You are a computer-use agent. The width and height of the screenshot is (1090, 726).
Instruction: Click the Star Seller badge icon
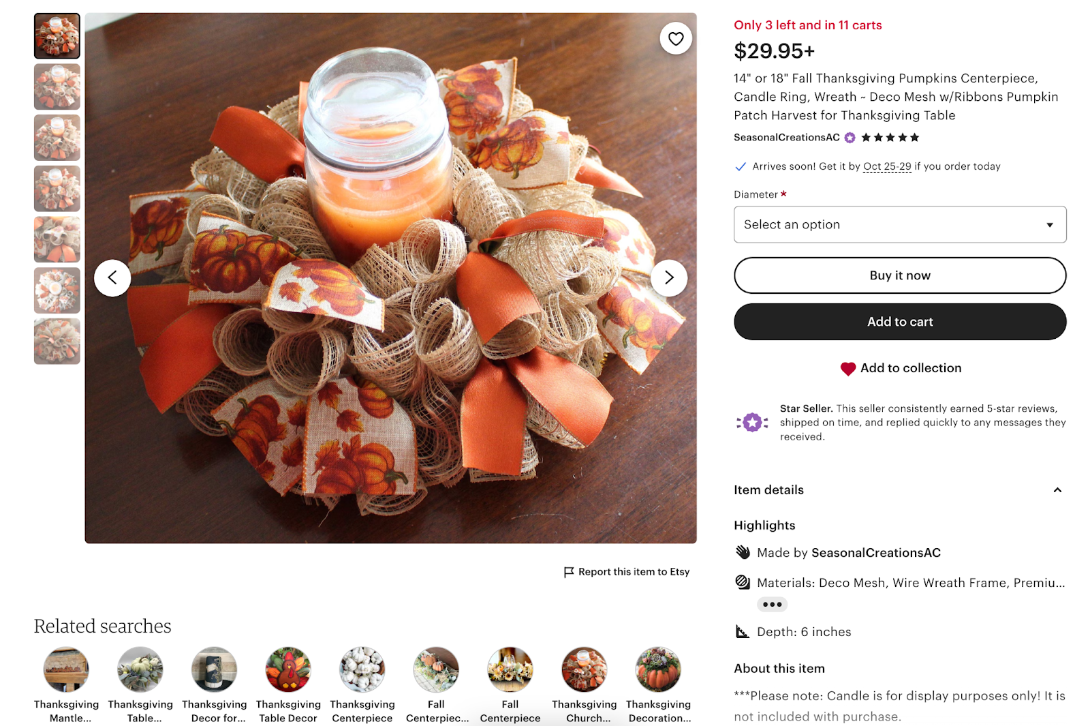pos(752,422)
